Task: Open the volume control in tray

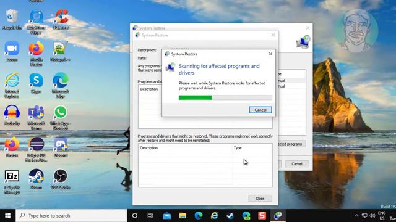Action: 372,216
